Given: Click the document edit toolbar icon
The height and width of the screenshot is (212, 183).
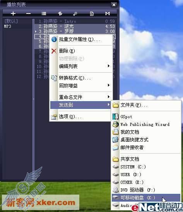Looking at the screenshot, I should (92, 14).
